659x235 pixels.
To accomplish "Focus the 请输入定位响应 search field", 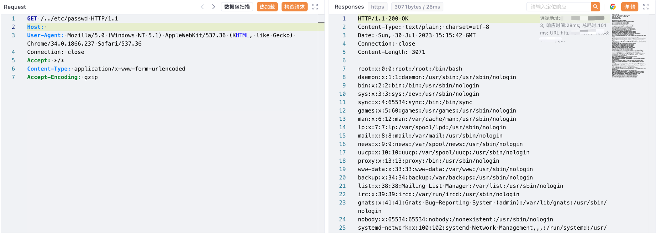I will pos(558,7).
